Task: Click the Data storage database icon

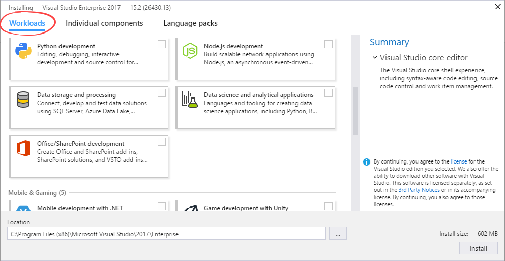Action: 23,100
